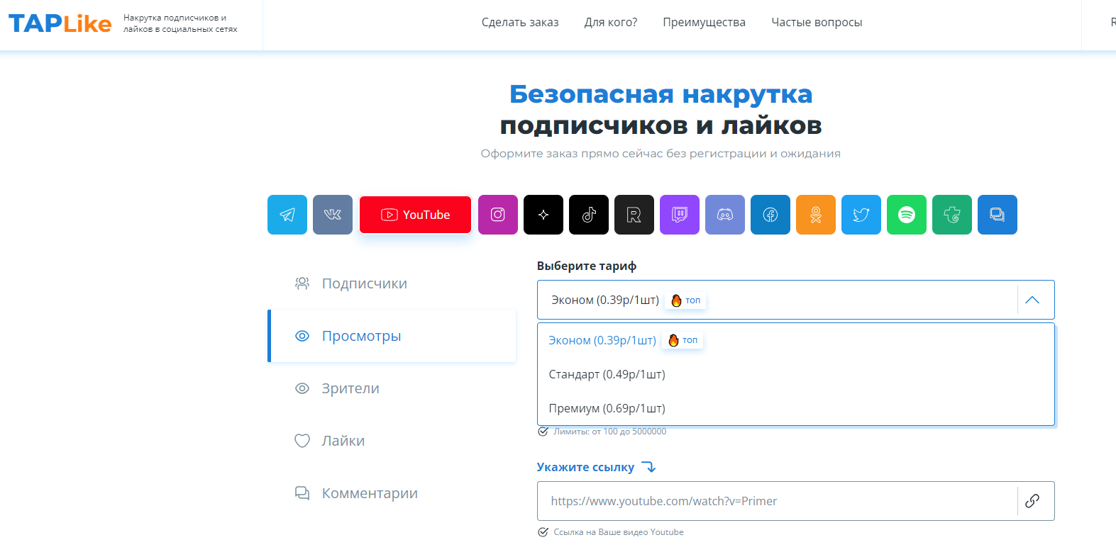The image size is (1116, 552).
Task: Pick the black sparkle star service icon
Action: (543, 215)
